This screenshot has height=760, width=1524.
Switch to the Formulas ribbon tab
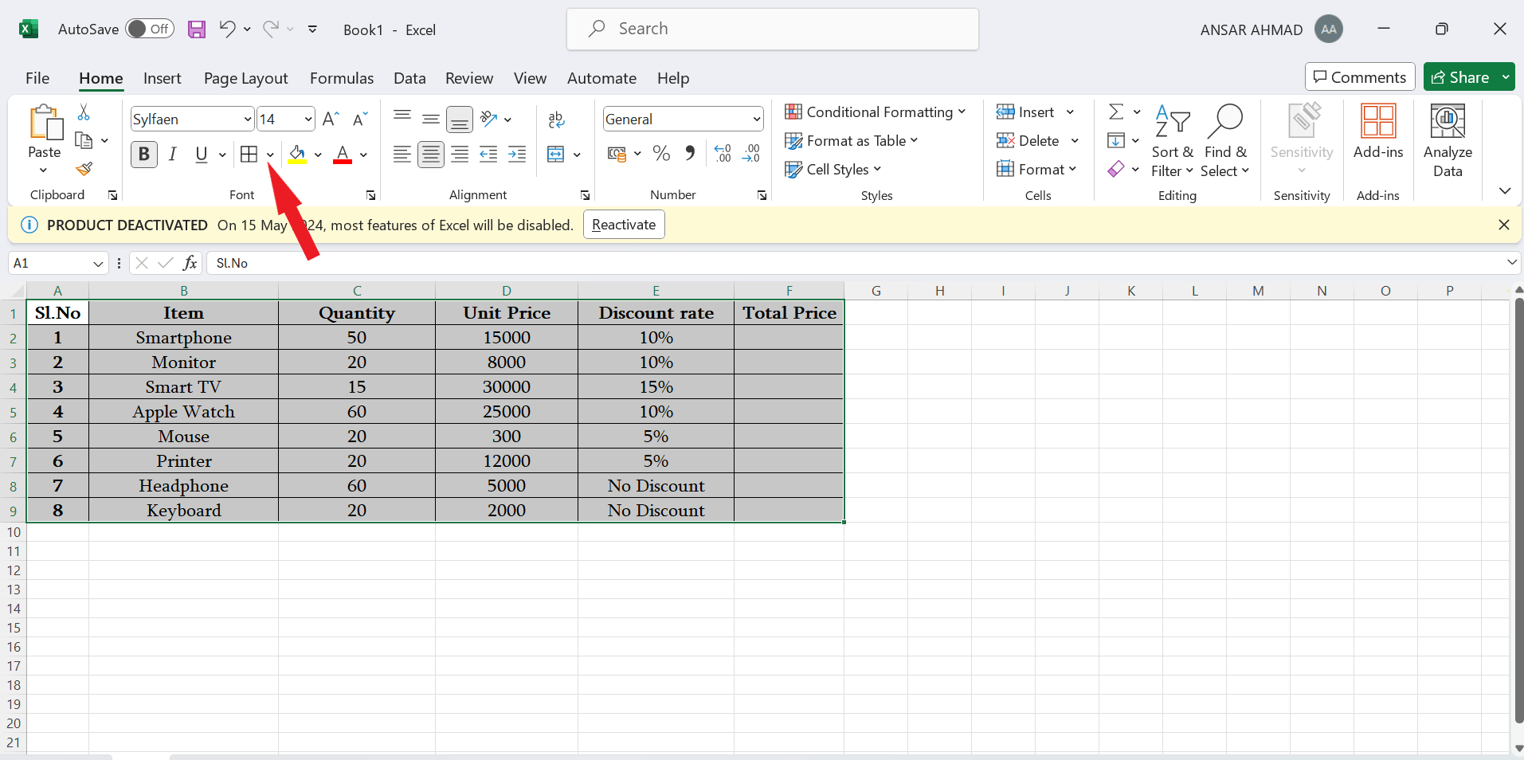pos(341,77)
